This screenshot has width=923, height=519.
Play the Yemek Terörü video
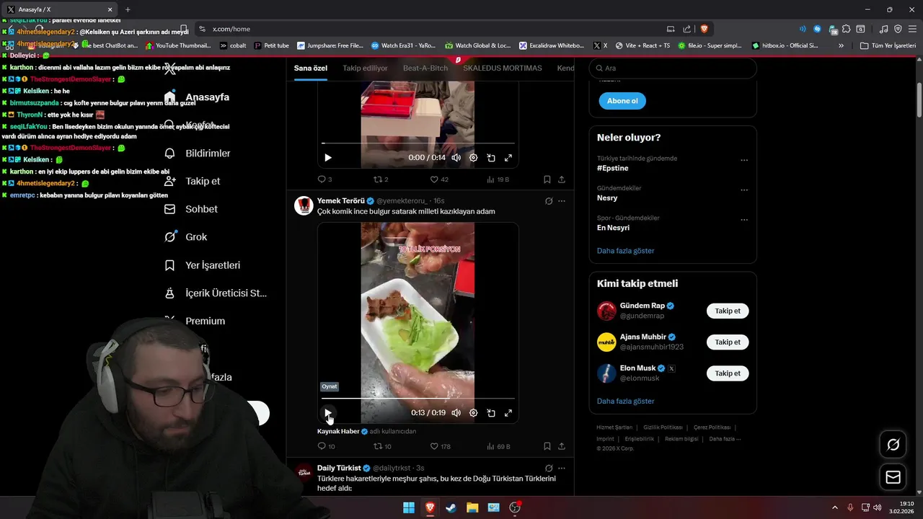pos(328,413)
